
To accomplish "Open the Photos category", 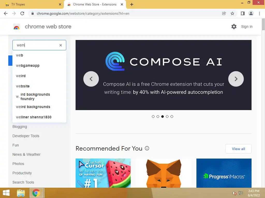I will 18,164.
